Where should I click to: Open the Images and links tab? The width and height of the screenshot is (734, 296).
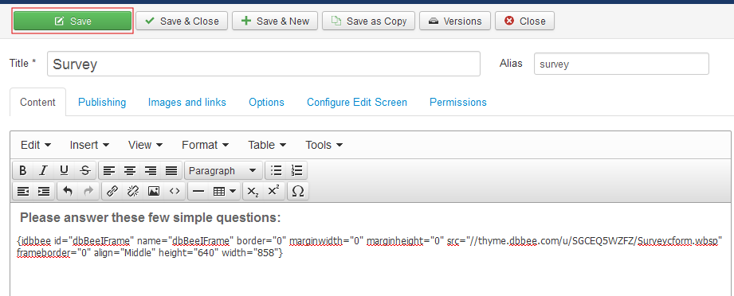click(x=187, y=102)
